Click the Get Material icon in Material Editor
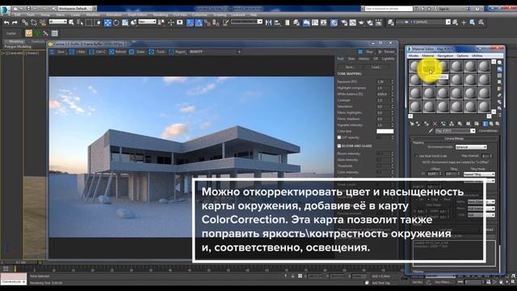 [x=412, y=124]
